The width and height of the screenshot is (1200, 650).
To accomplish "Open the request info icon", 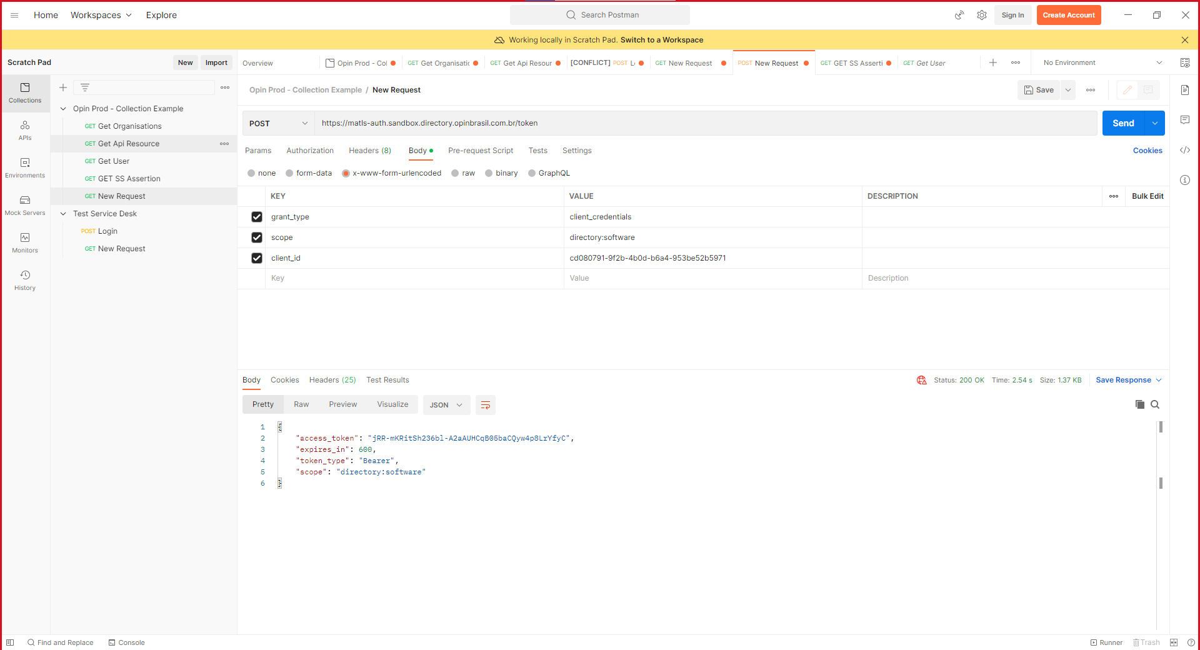I will [x=1185, y=180].
